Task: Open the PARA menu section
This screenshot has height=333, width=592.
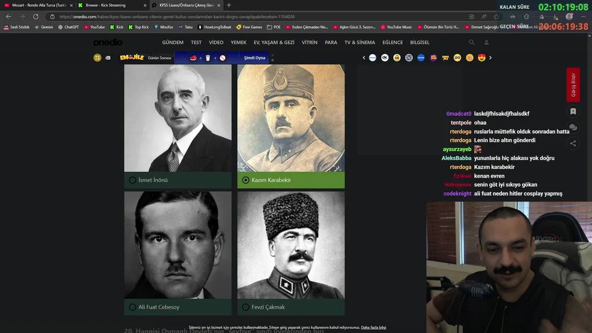Action: tap(331, 42)
